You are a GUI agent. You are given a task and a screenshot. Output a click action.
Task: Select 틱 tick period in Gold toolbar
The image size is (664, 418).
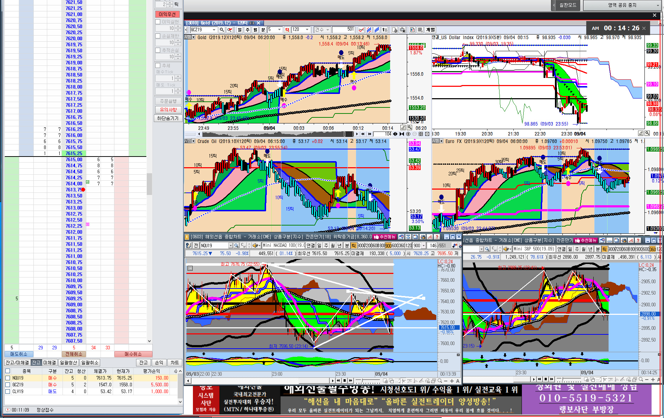click(x=287, y=30)
